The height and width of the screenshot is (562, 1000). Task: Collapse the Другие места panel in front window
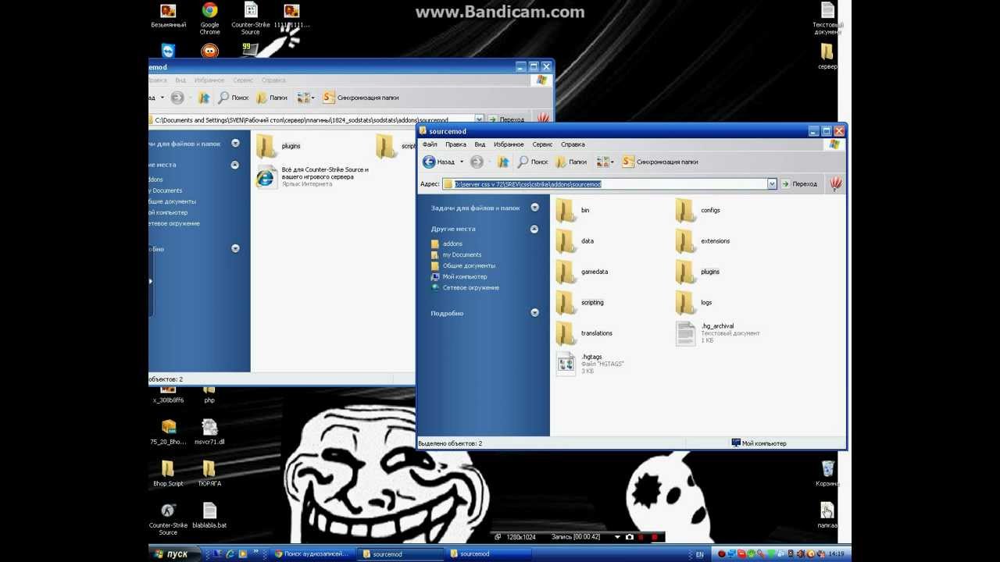pyautogui.click(x=534, y=229)
